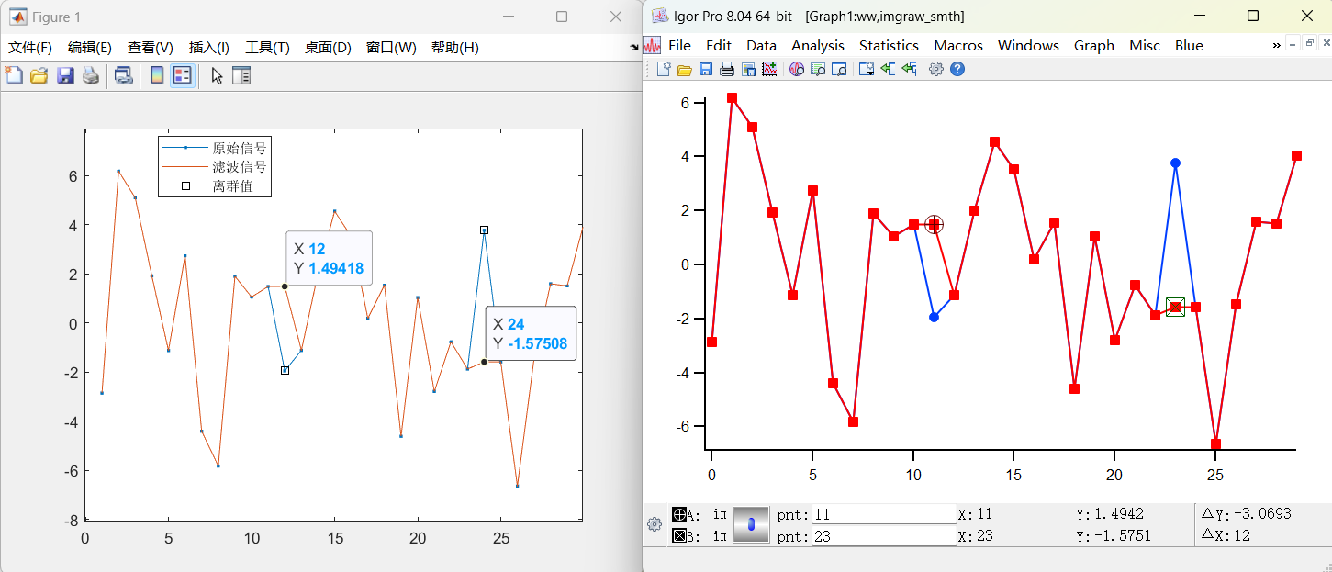This screenshot has width=1332, height=572.
Task: Click the Igor Pro red waveform app icon in menu bar
Action: 652,45
